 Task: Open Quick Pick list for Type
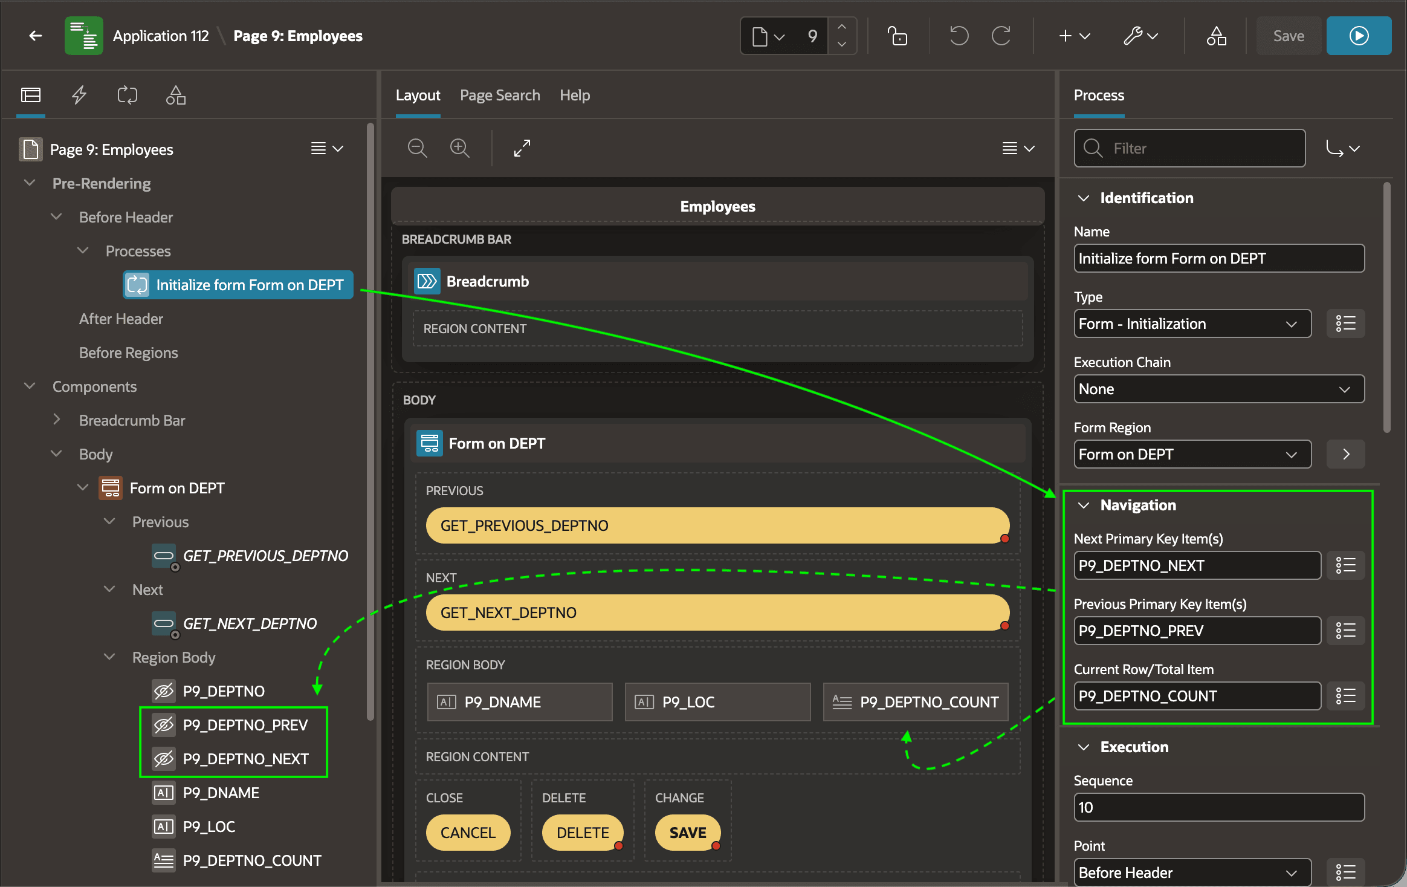(x=1346, y=323)
